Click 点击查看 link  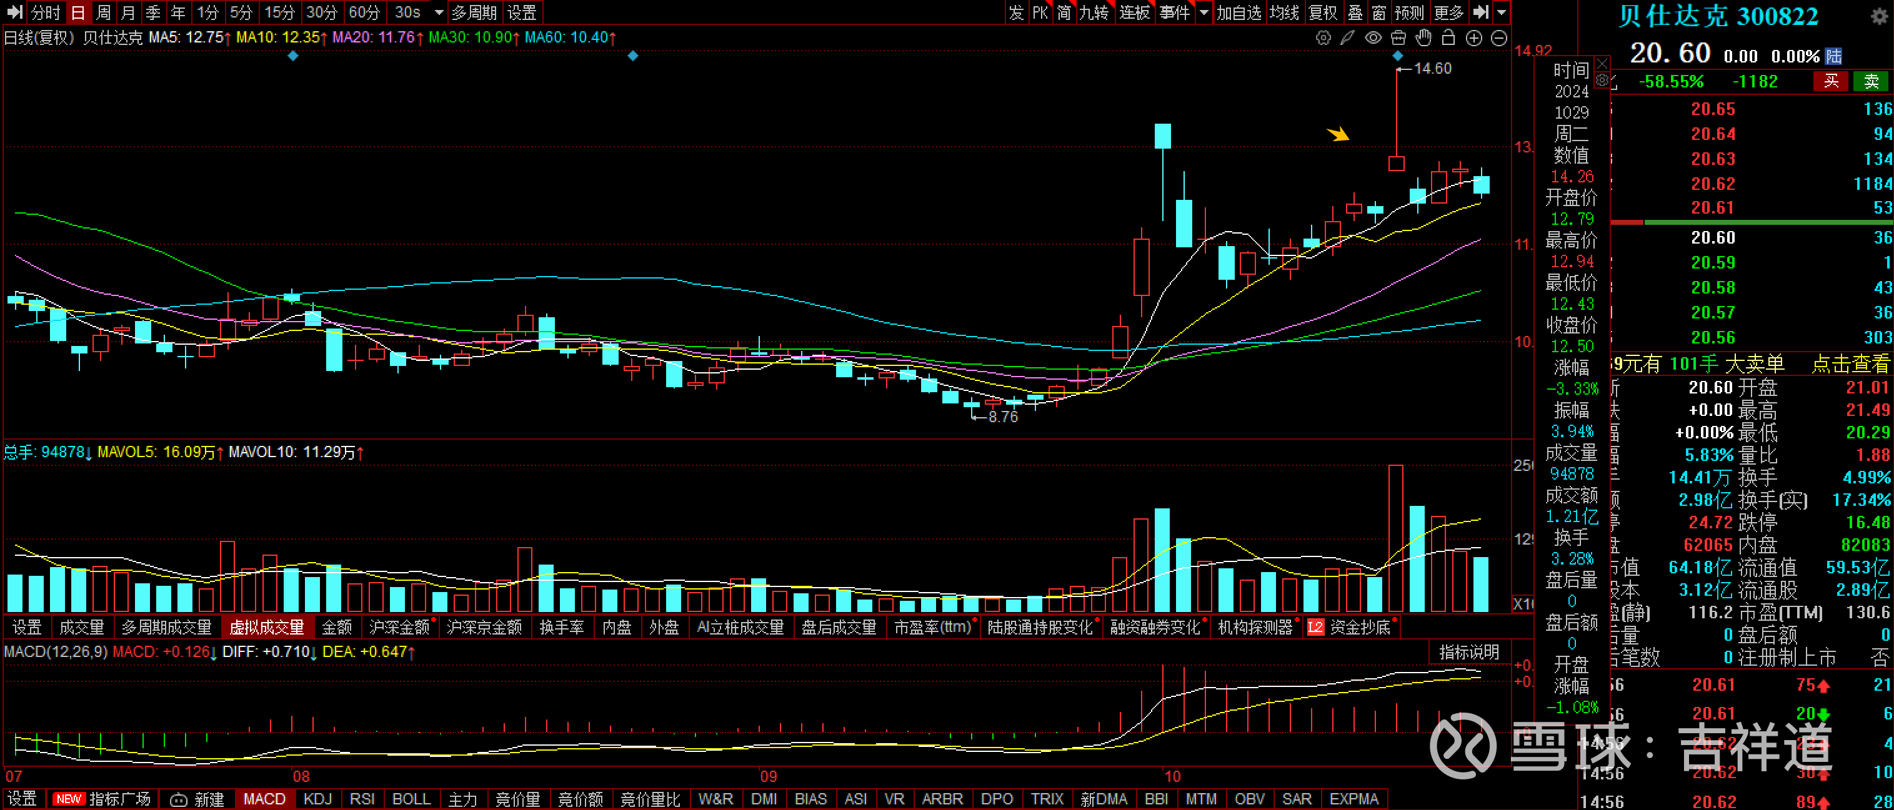(1850, 364)
